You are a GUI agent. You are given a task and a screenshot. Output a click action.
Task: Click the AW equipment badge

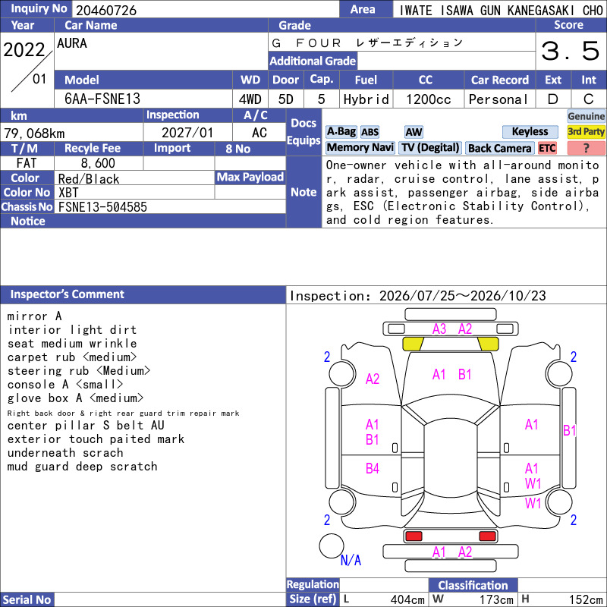[414, 132]
